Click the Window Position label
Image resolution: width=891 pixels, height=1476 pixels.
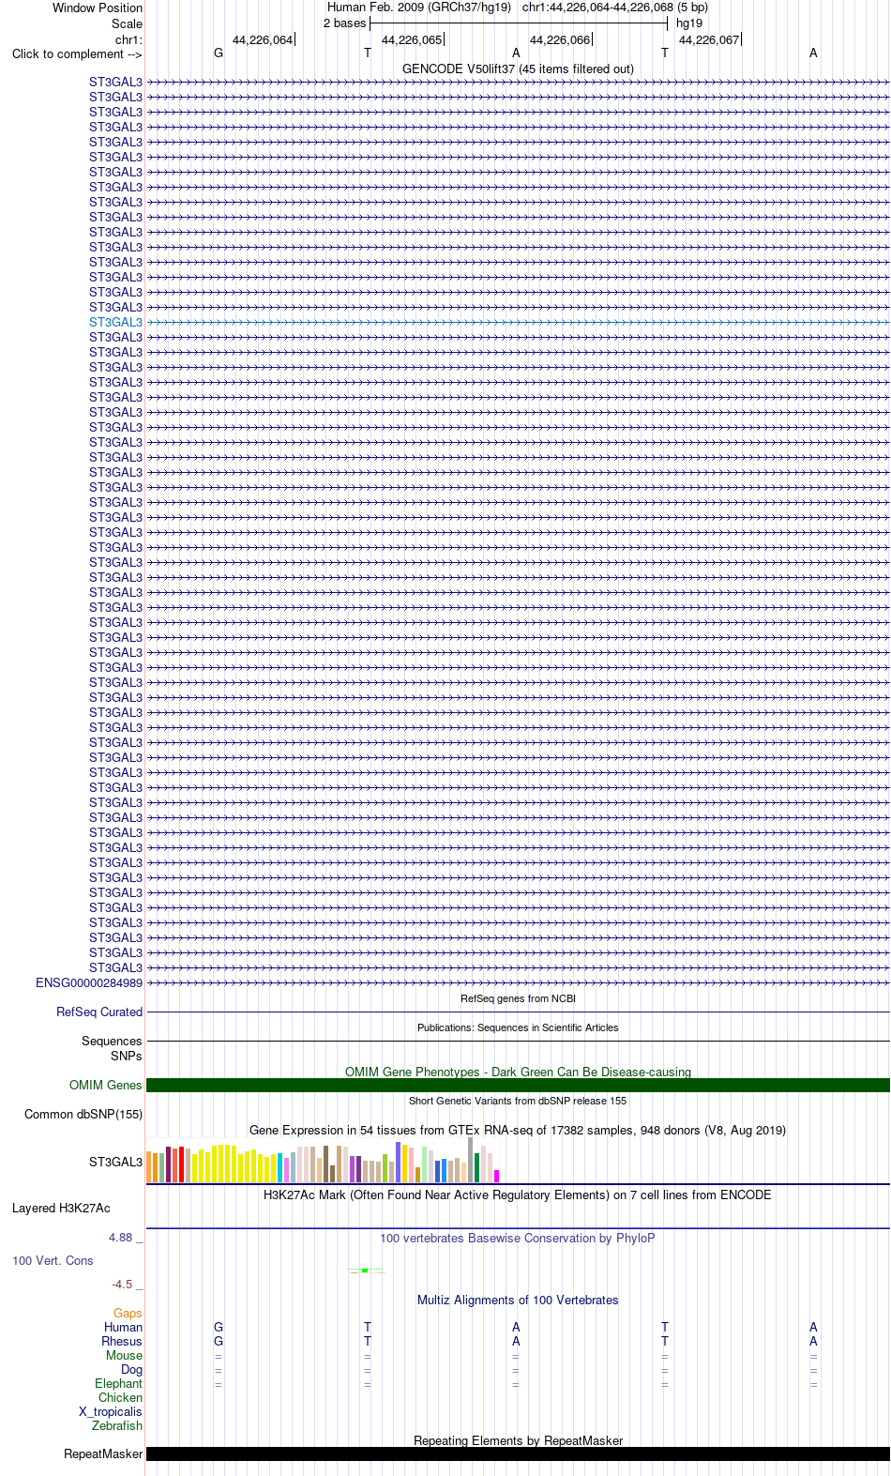click(98, 8)
